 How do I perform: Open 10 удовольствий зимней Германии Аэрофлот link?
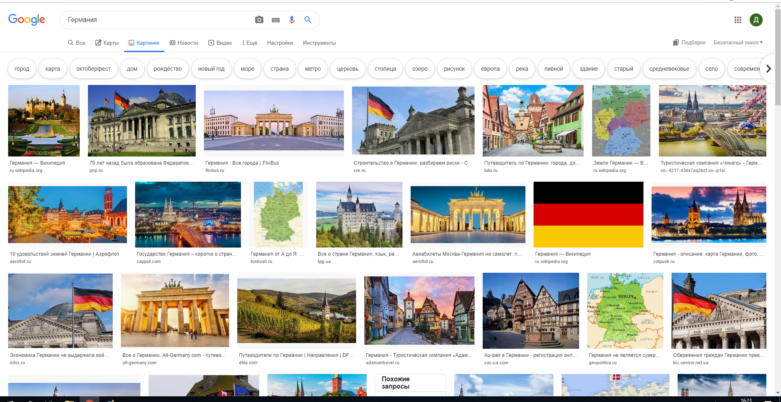tap(65, 254)
